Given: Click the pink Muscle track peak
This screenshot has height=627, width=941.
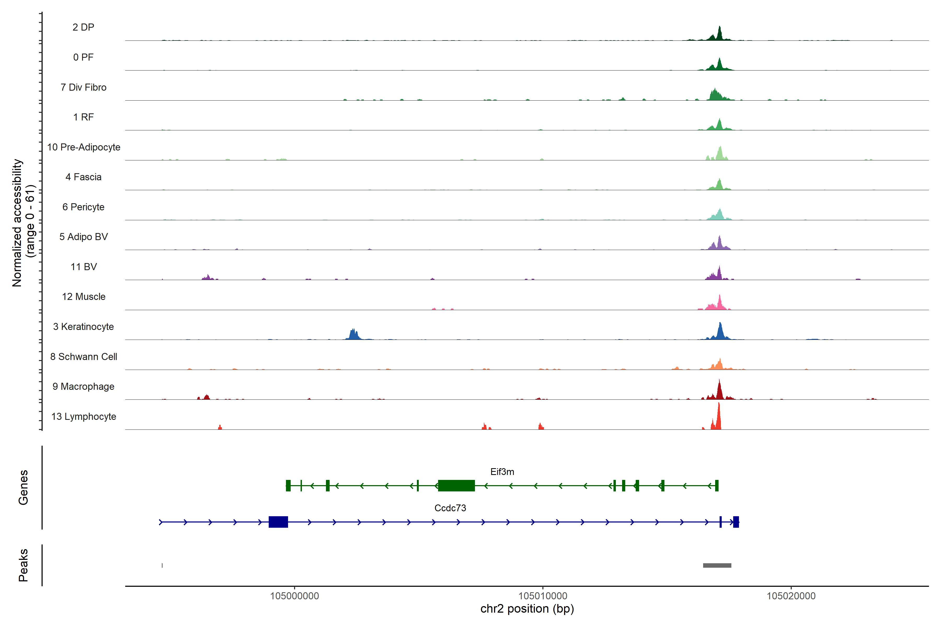Looking at the screenshot, I should (719, 304).
